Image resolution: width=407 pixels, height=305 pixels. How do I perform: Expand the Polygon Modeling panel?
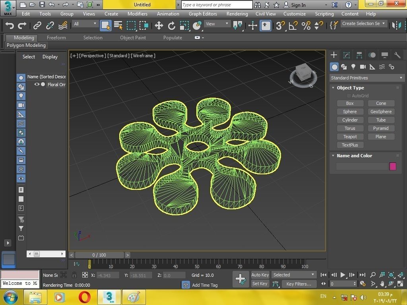click(26, 45)
